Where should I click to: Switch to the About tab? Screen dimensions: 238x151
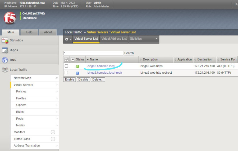(x=48, y=32)
